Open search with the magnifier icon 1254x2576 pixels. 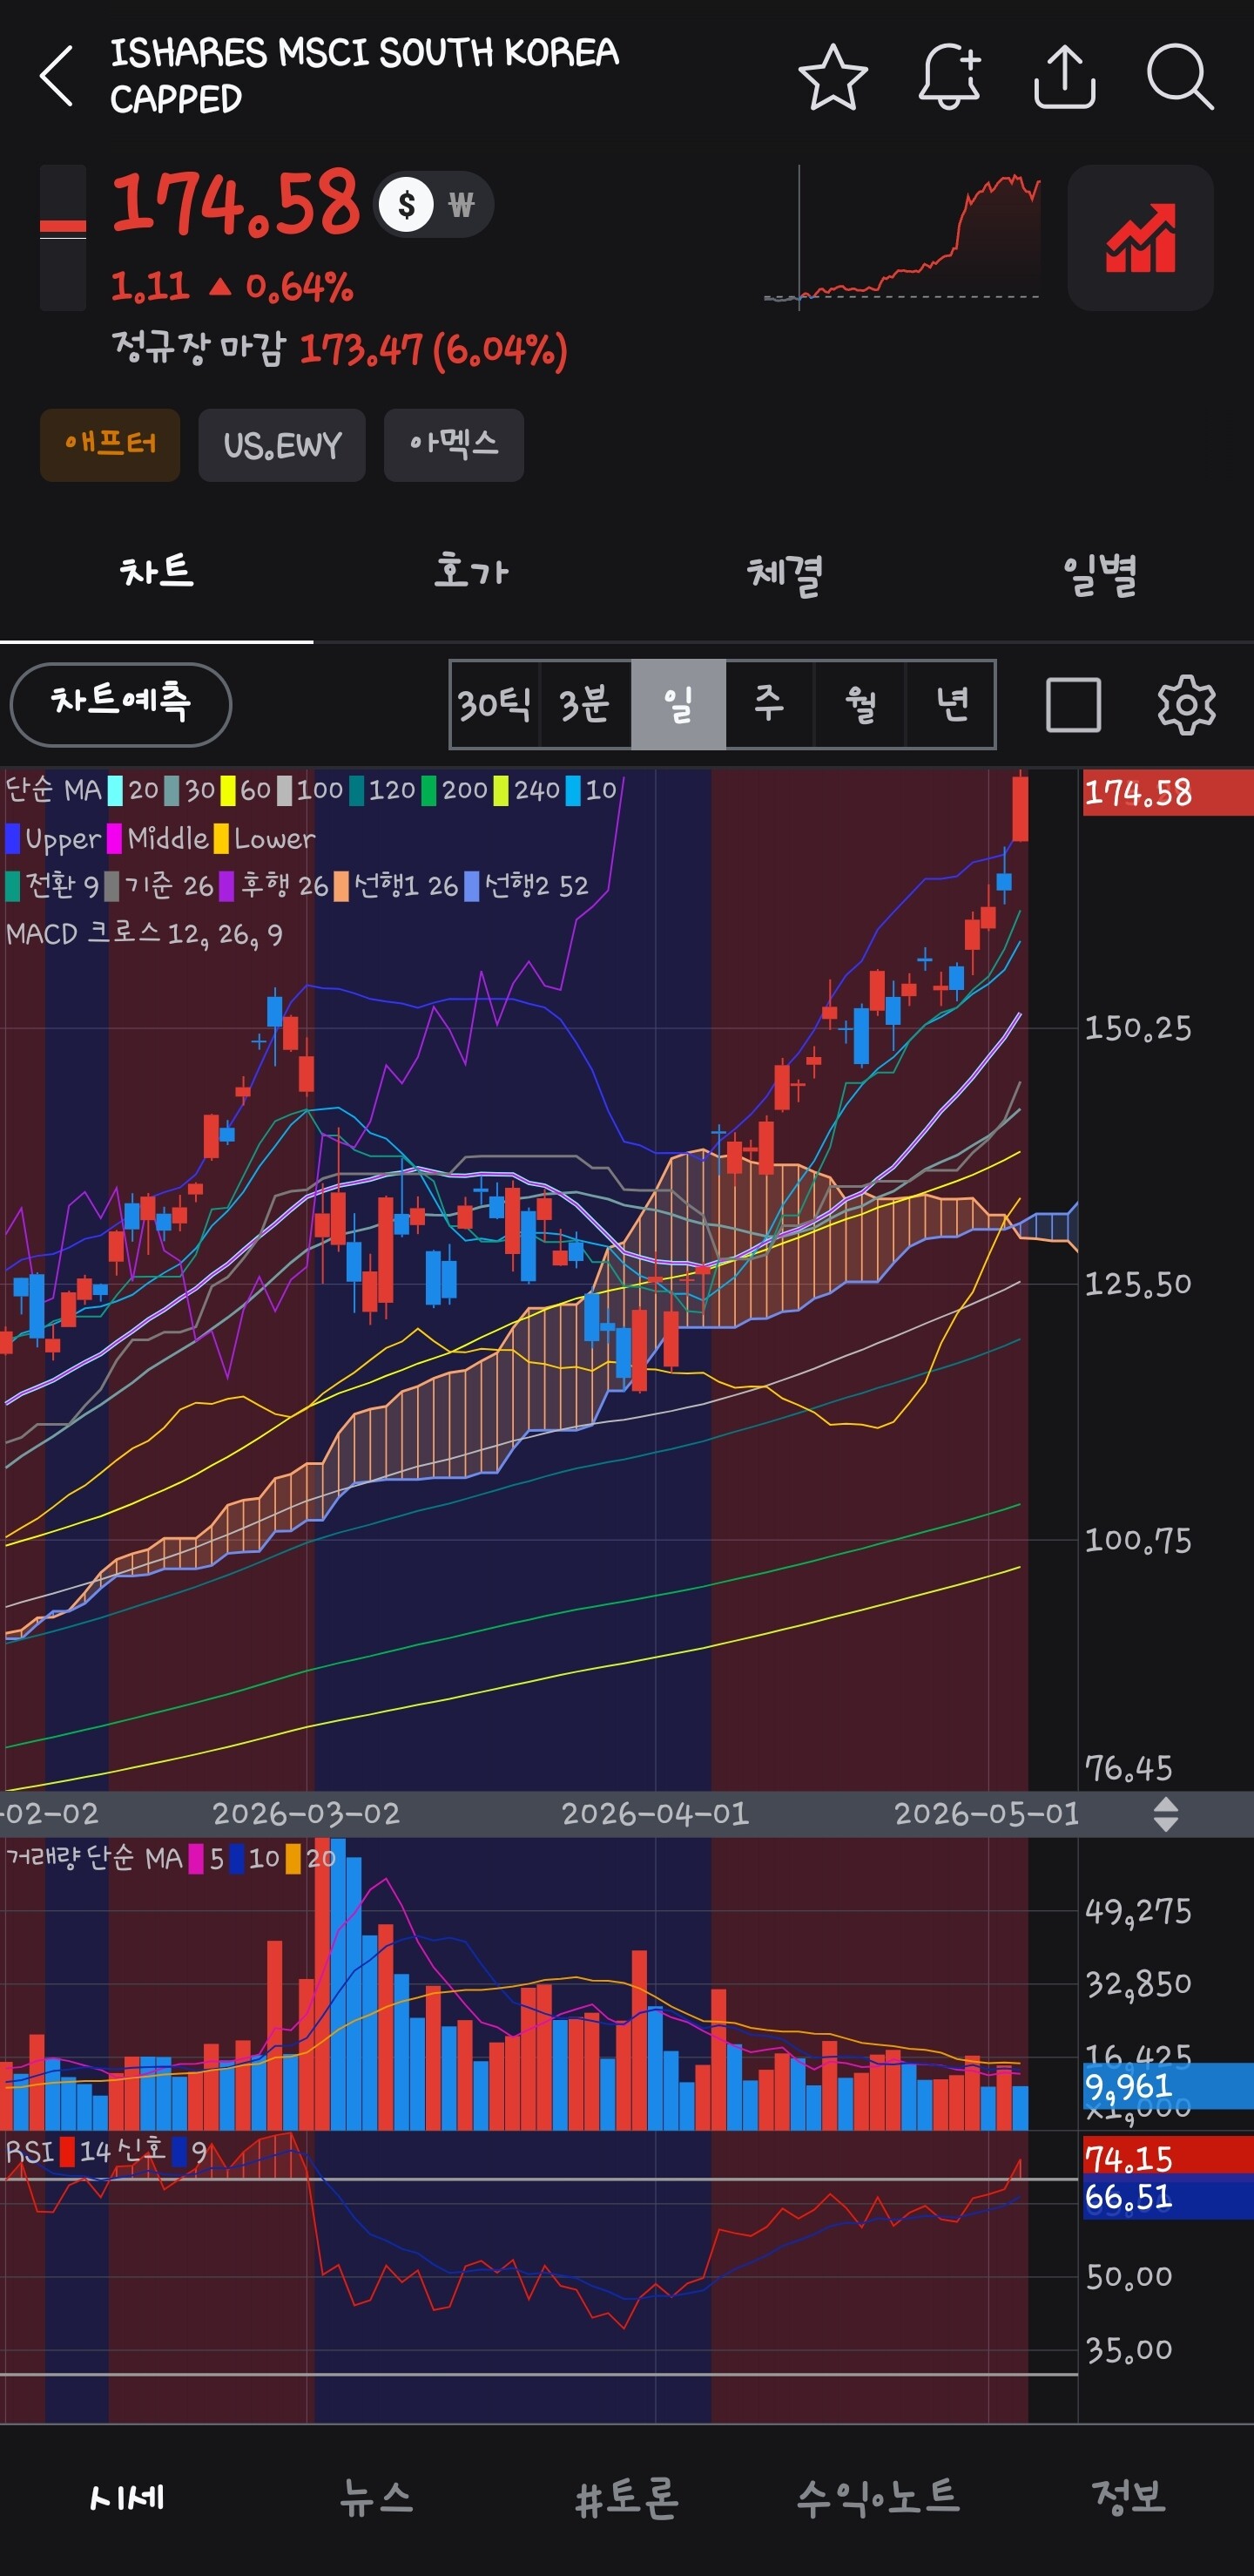click(1180, 76)
